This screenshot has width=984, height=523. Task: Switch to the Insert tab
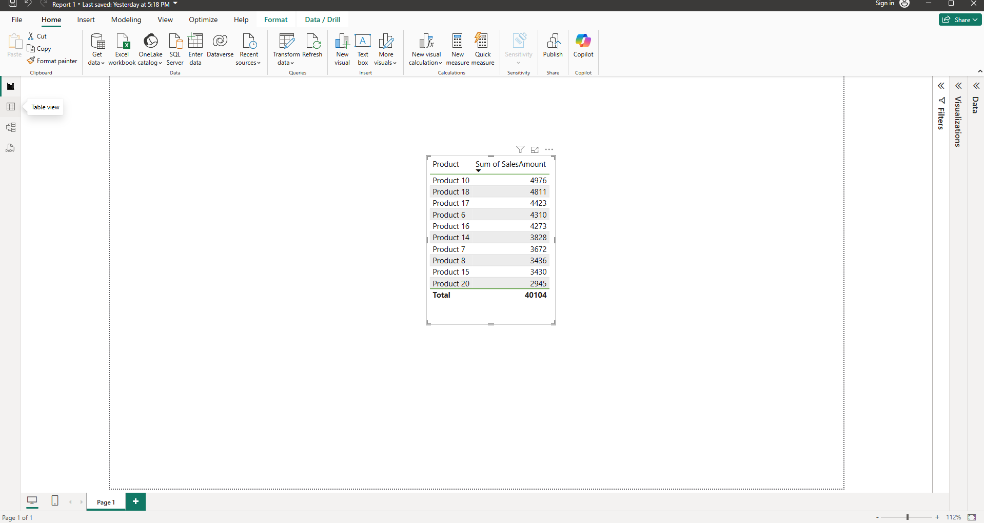click(x=86, y=20)
